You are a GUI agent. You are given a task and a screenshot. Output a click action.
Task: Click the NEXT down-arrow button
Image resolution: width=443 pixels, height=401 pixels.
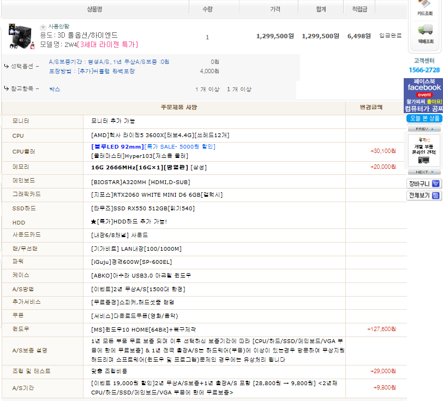tap(424, 172)
